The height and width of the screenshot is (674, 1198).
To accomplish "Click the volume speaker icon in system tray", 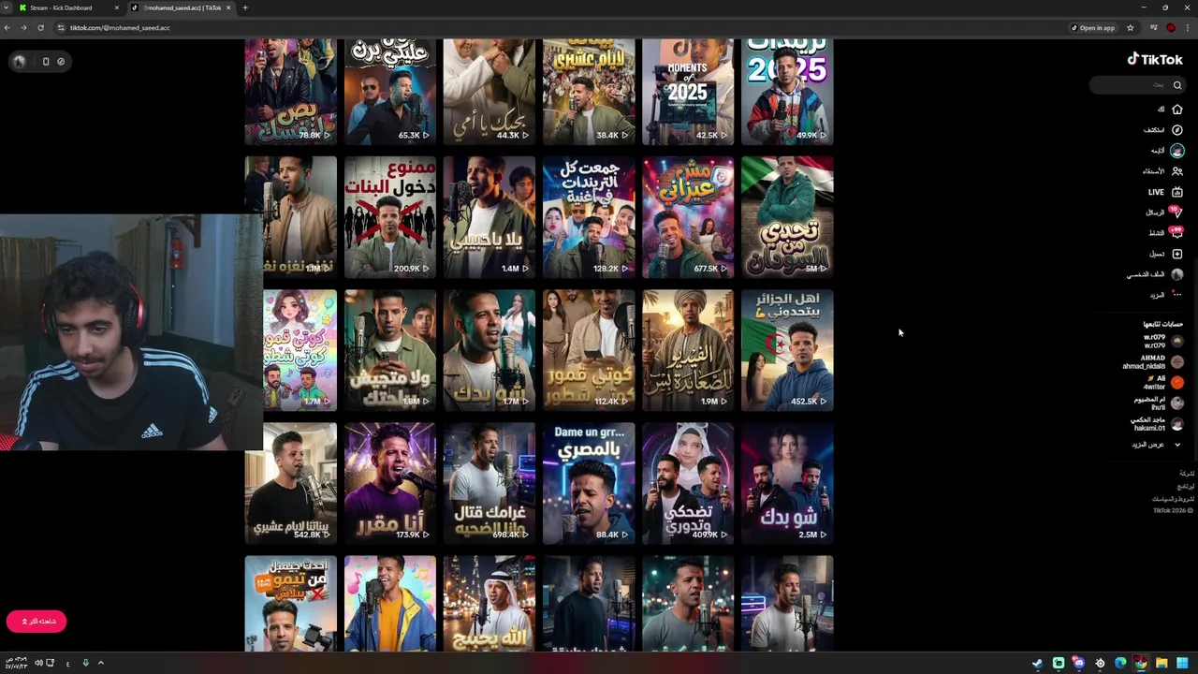I will click(x=38, y=663).
